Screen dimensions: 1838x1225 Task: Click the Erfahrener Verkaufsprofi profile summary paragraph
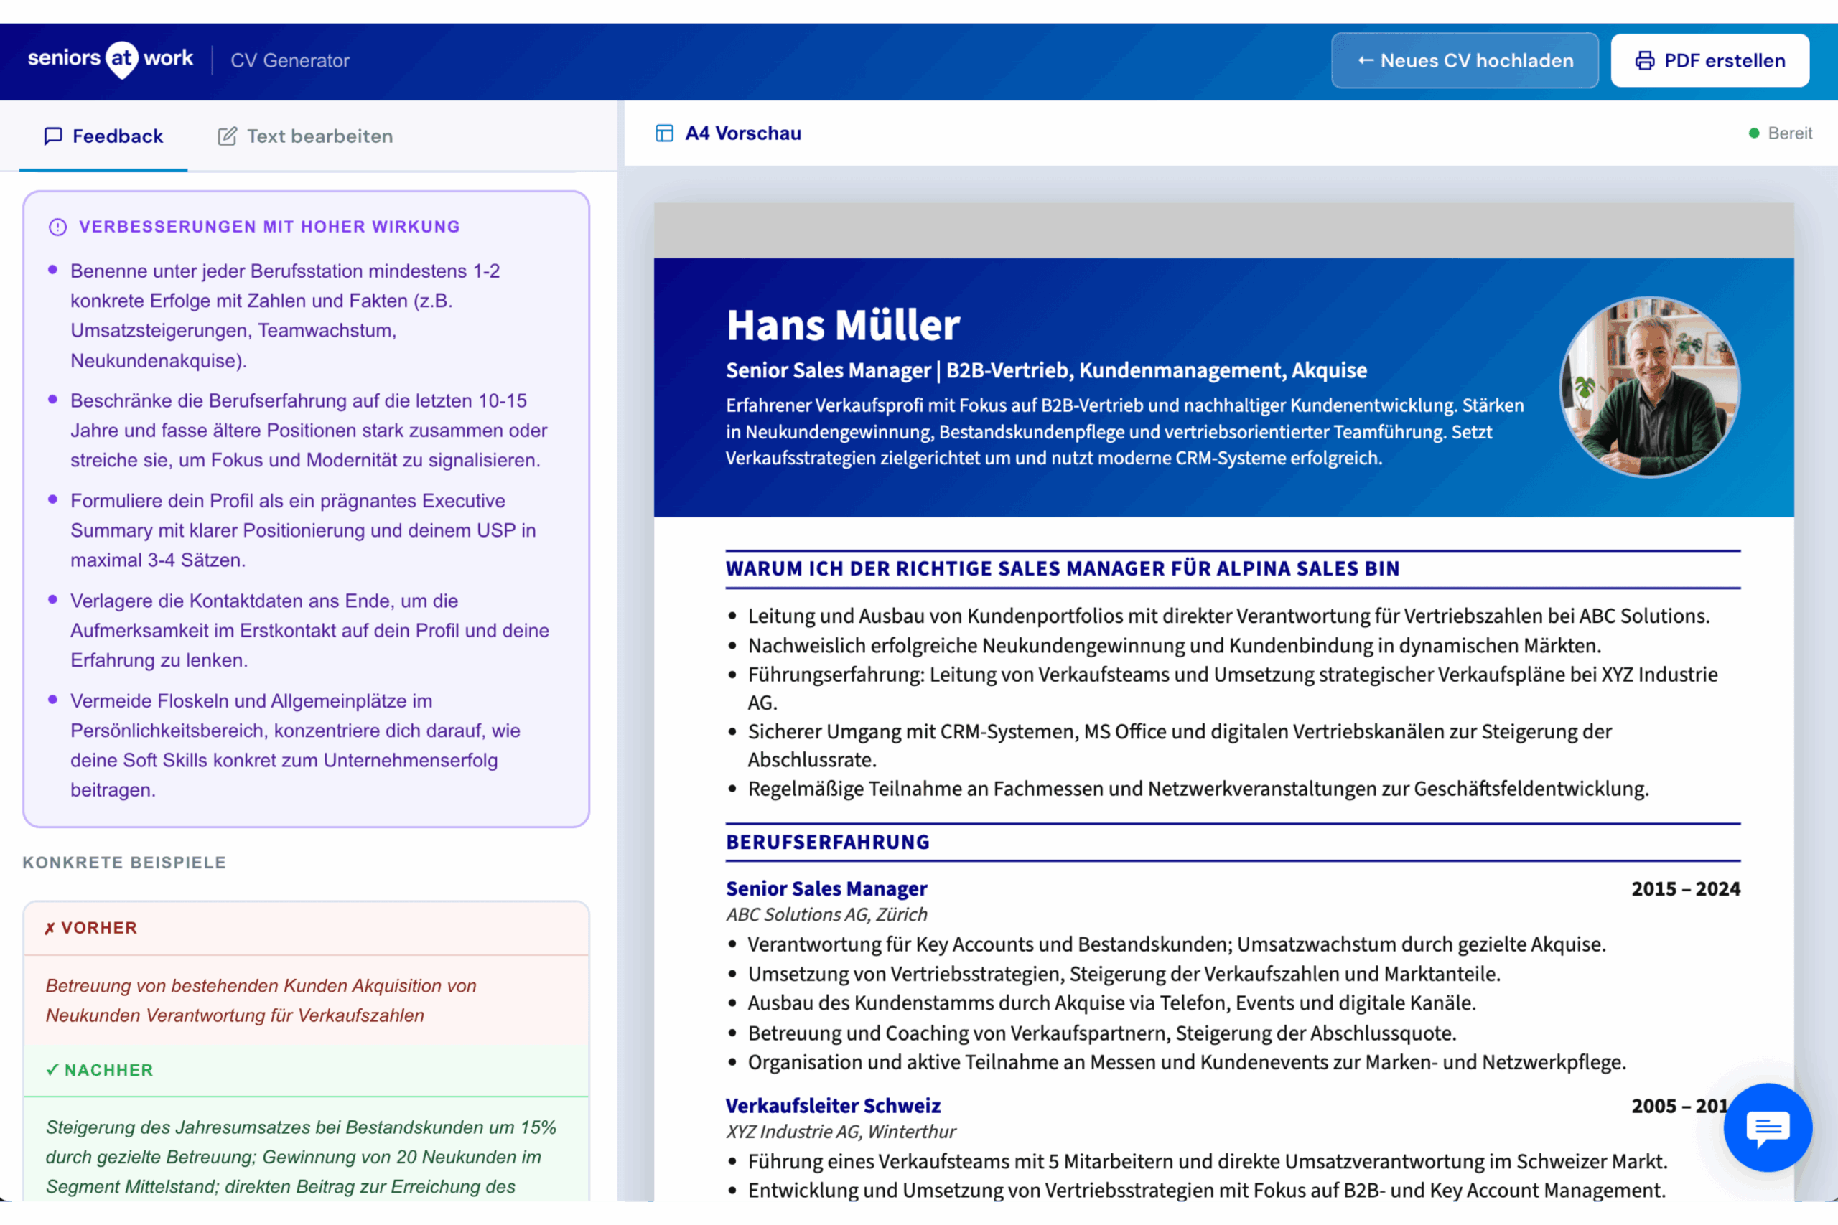[x=1124, y=432]
